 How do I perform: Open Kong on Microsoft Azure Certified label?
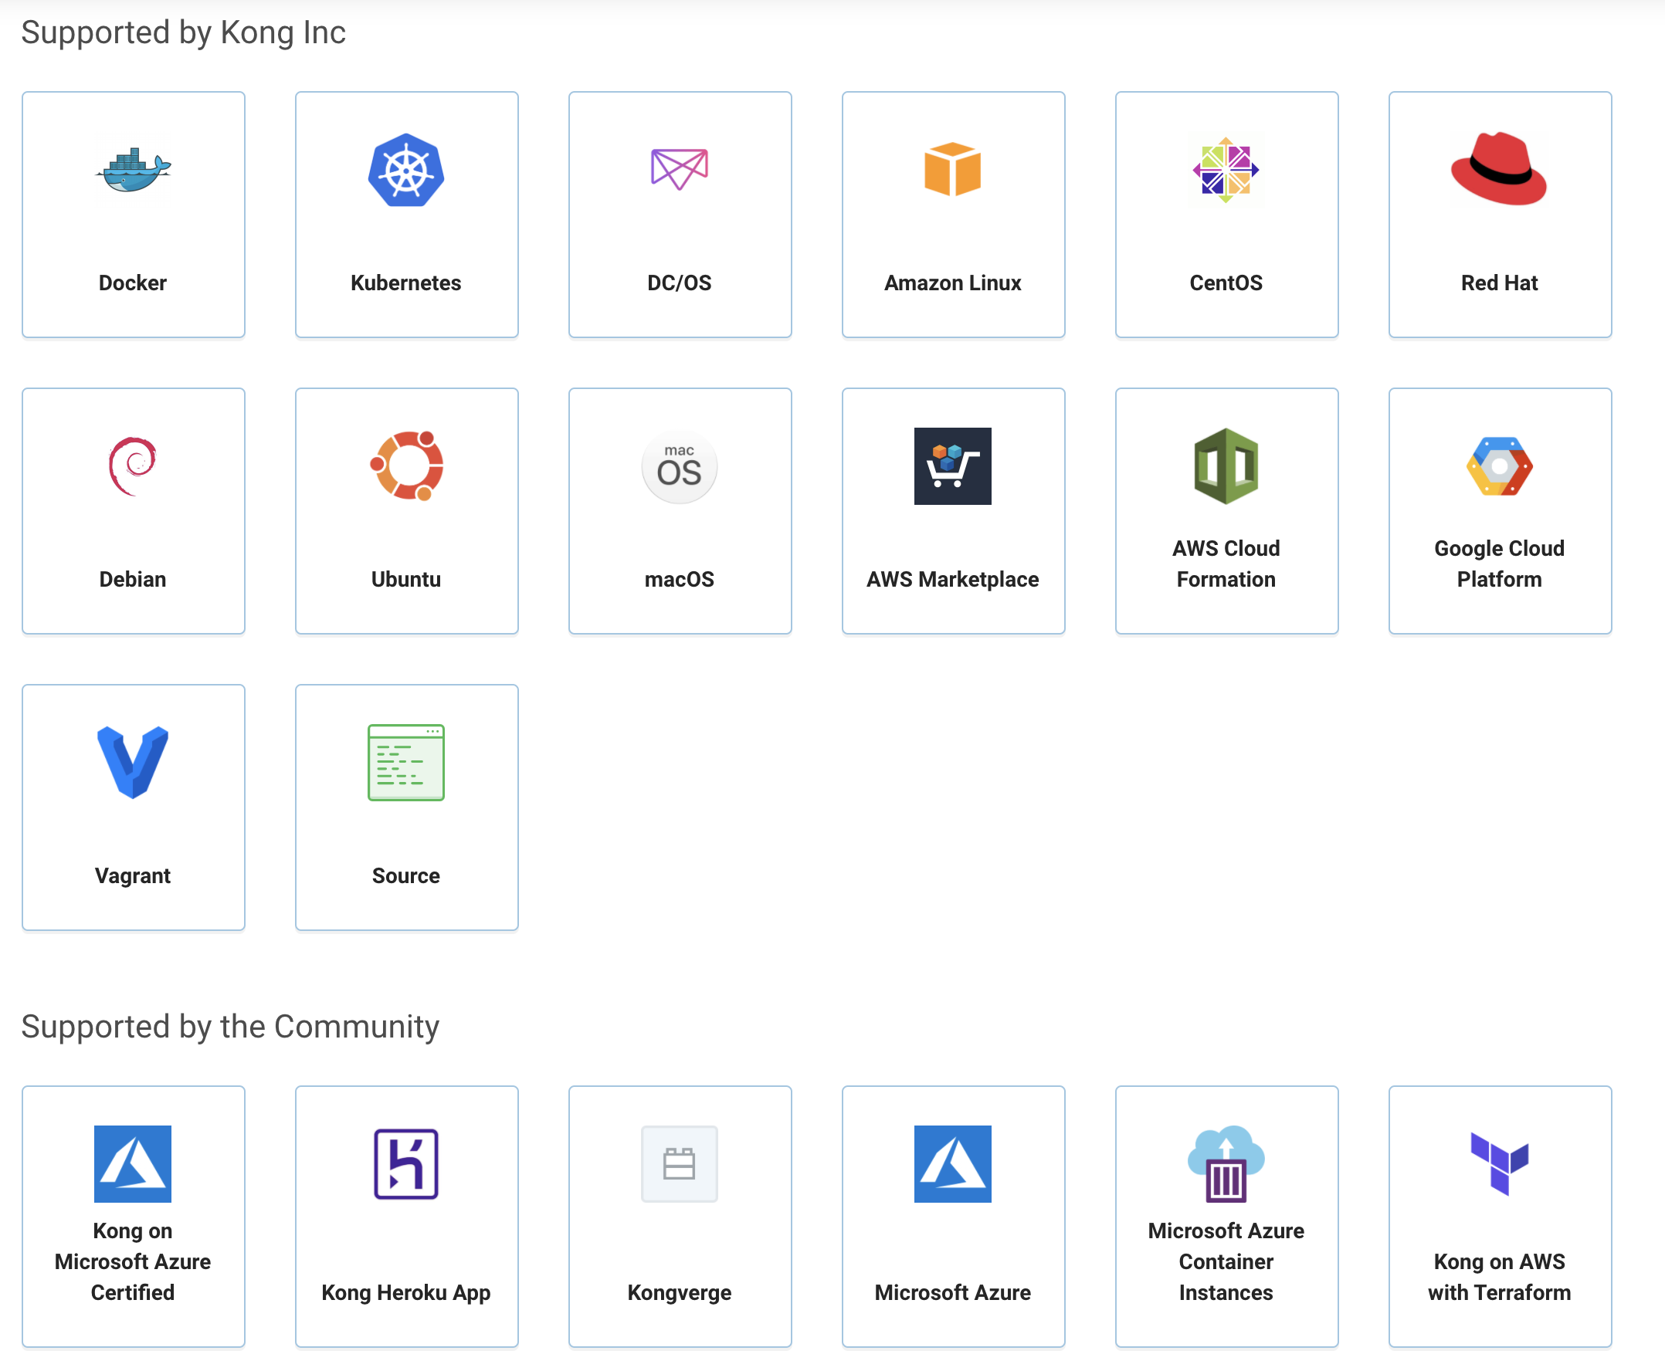coord(133,1261)
